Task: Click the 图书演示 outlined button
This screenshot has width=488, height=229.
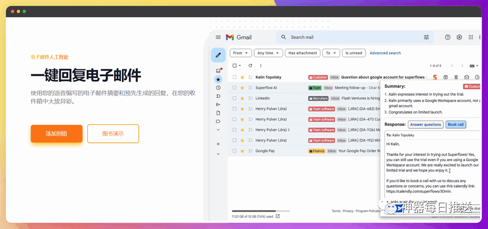Action: [113, 133]
